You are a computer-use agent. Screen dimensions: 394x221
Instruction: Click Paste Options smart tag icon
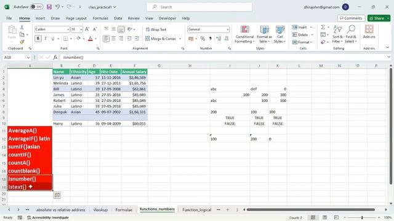(57, 195)
